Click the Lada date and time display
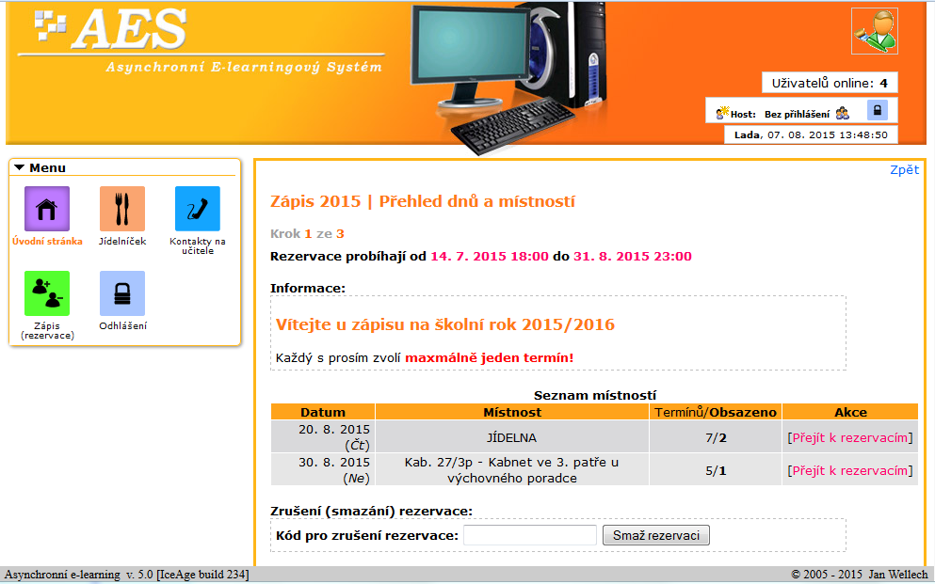The width and height of the screenshot is (935, 584). point(811,134)
